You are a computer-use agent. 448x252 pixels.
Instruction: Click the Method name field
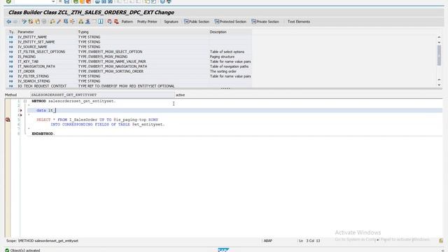pyautogui.click(x=102, y=95)
